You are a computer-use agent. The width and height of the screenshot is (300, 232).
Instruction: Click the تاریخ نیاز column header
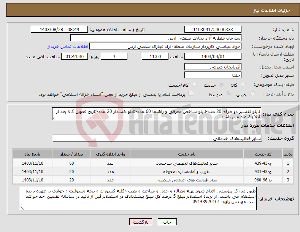coord(33,154)
